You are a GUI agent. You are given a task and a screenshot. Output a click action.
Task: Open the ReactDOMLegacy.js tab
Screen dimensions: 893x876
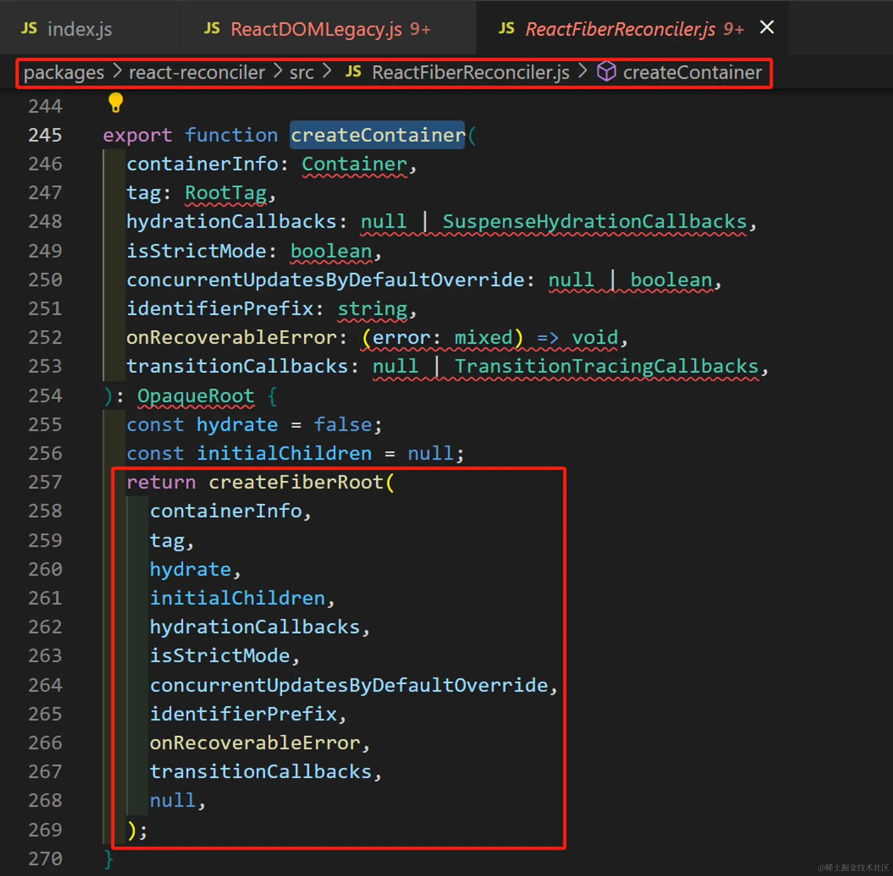pos(317,29)
